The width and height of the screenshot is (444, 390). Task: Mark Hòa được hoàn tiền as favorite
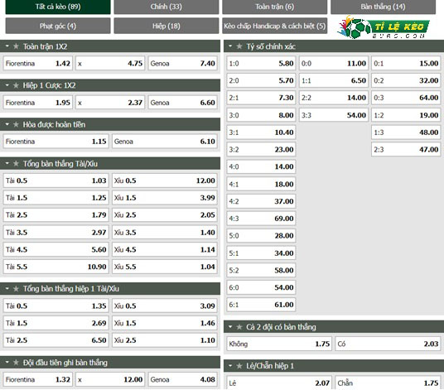pyautogui.click(x=16, y=124)
